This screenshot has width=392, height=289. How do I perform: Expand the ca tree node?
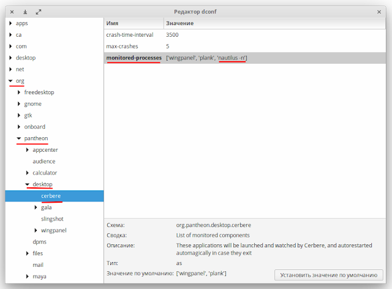click(x=10, y=35)
